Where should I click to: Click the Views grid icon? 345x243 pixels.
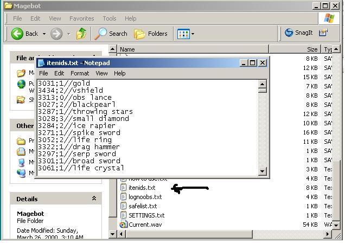pos(183,34)
